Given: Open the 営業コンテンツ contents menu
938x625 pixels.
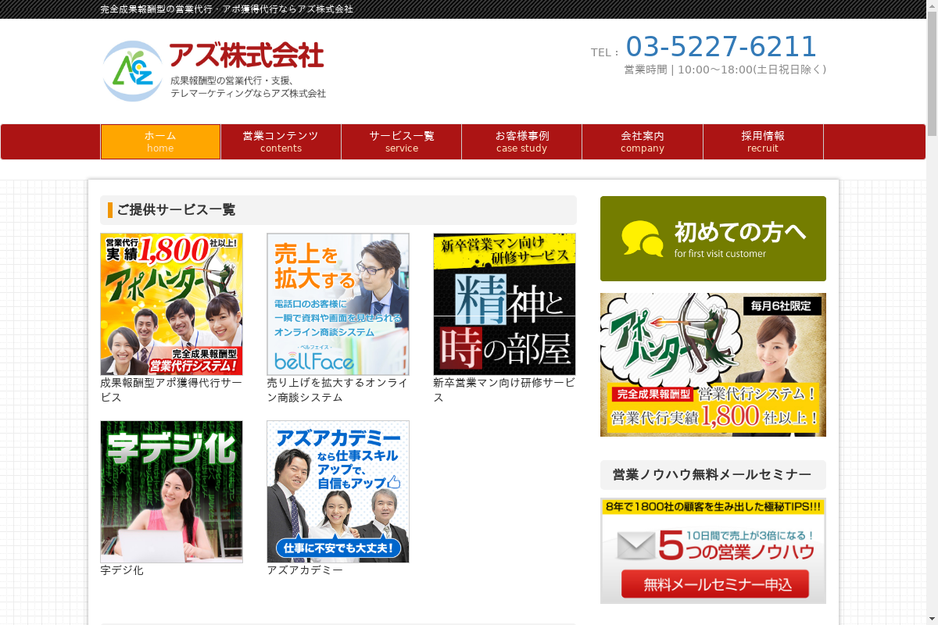Looking at the screenshot, I should click(x=281, y=141).
